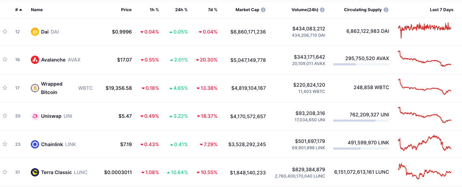Open the Terra Classic LUNC coin page
The width and height of the screenshot is (462, 187).
57,172
